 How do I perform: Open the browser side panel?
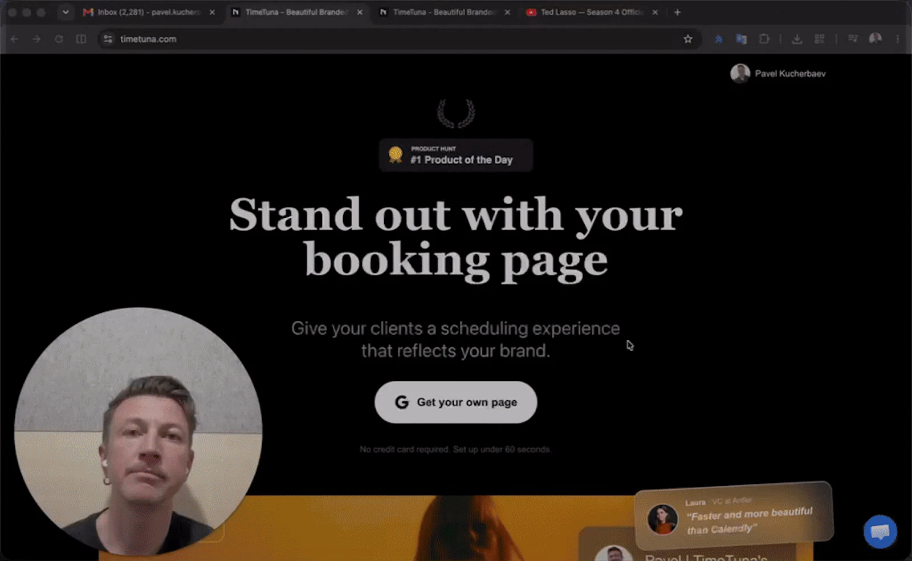click(81, 39)
